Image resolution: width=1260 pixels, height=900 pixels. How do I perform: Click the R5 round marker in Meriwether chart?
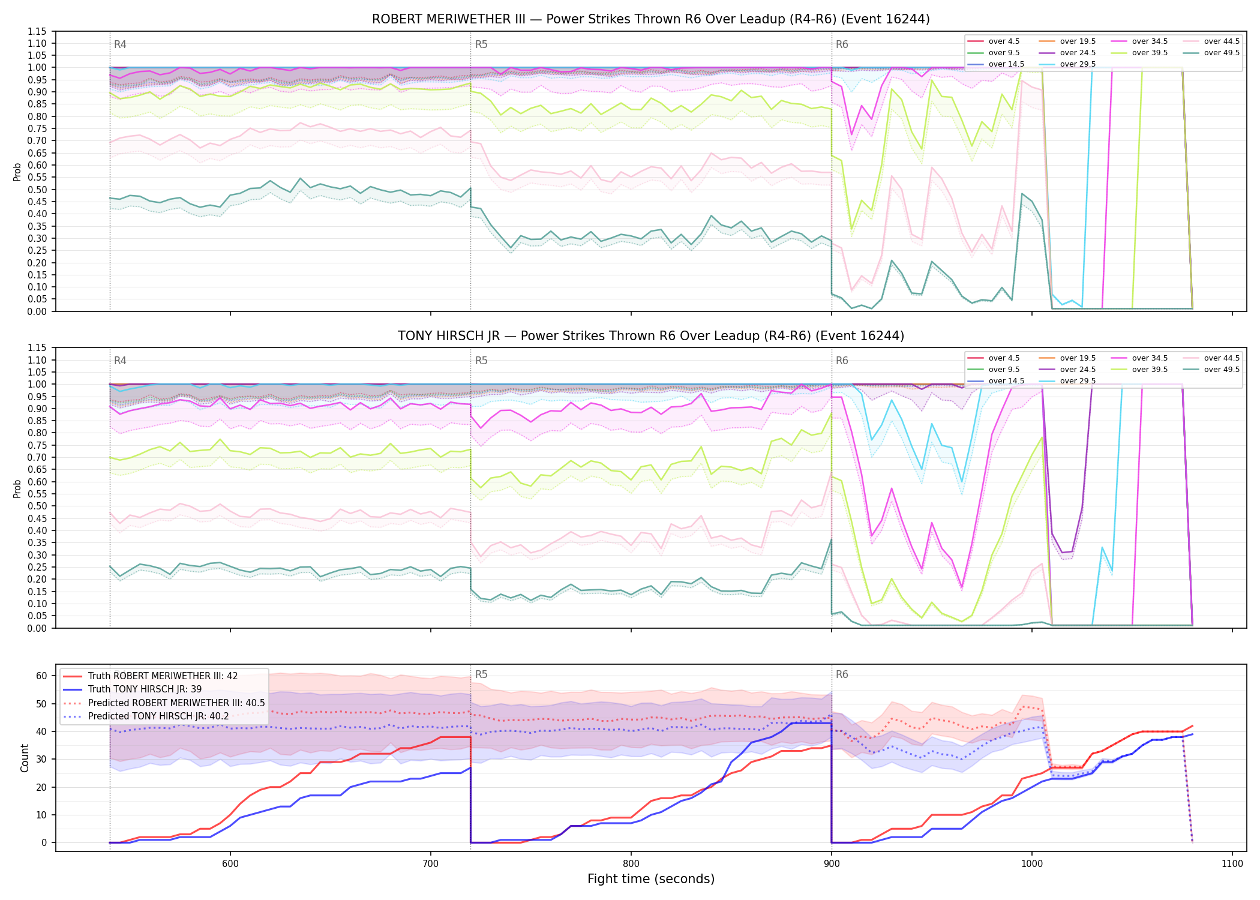point(481,44)
